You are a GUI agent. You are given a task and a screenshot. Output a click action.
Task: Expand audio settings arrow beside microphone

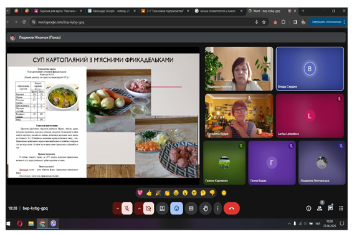[x=117, y=208]
